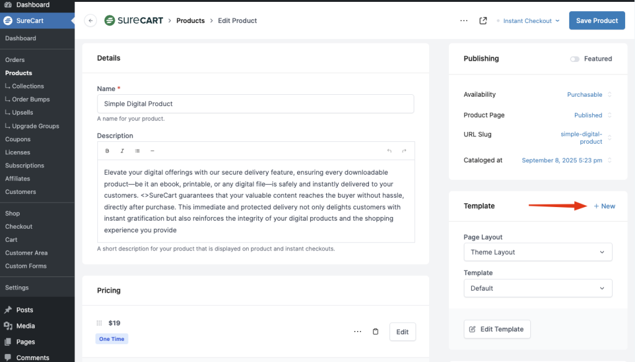Open more options for the $19 price
This screenshot has height=362, width=635.
(357, 332)
